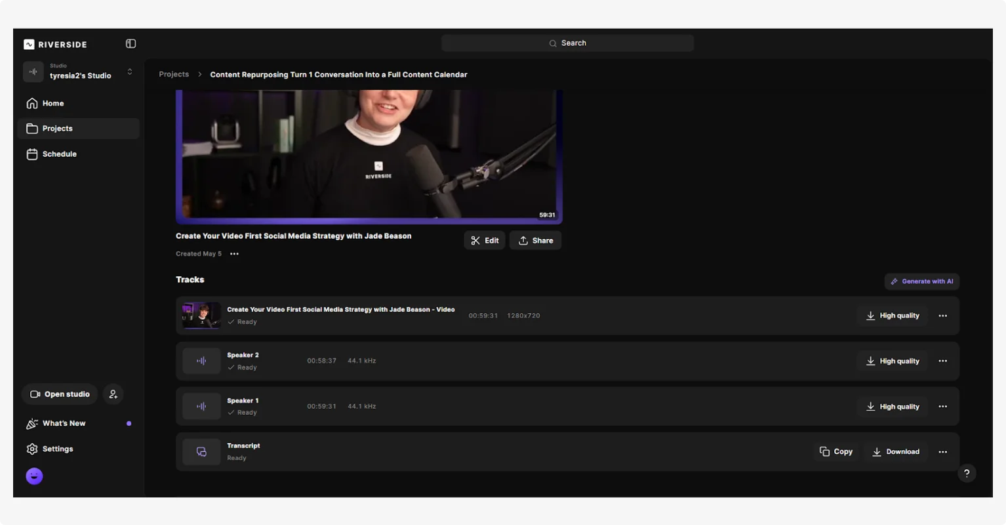The image size is (1006, 525).
Task: Click the Speaker 1 waveform icon
Action: 201,406
